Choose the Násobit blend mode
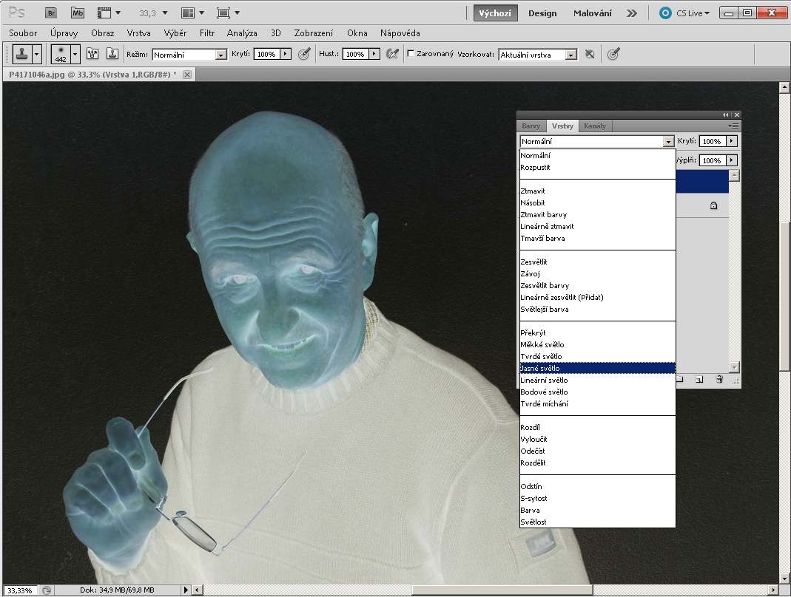791x597 pixels. 532,202
